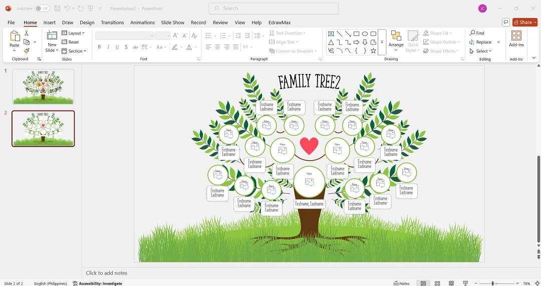The image size is (541, 286).
Task: Click the font color button
Action: 189,47
